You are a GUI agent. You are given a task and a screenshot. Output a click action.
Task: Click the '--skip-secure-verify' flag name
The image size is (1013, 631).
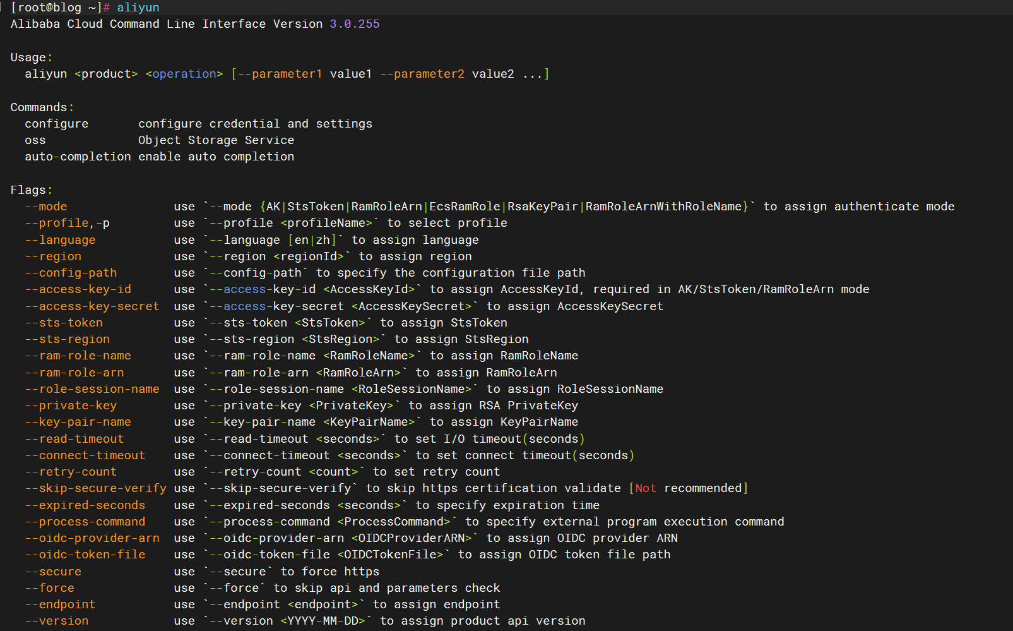[x=96, y=488]
